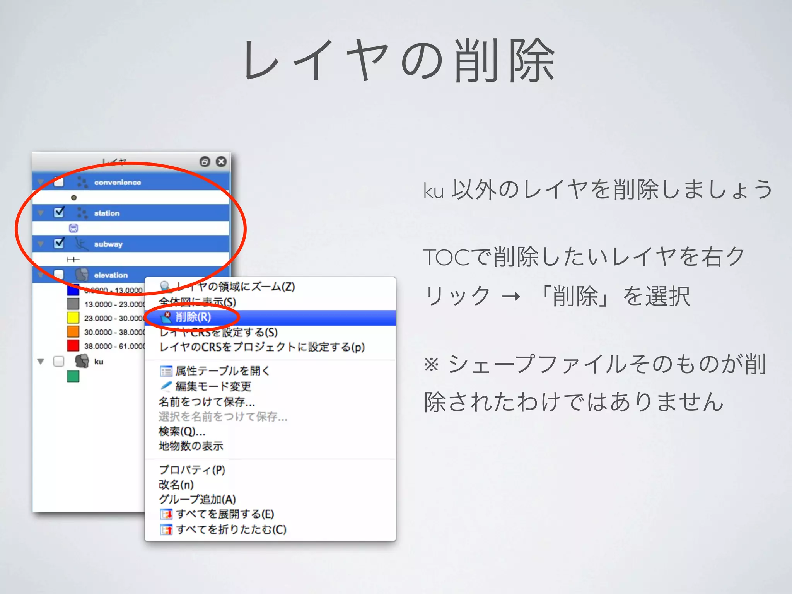Screen dimensions: 792x594
Task: Close the layer panel
Action: coord(221,162)
